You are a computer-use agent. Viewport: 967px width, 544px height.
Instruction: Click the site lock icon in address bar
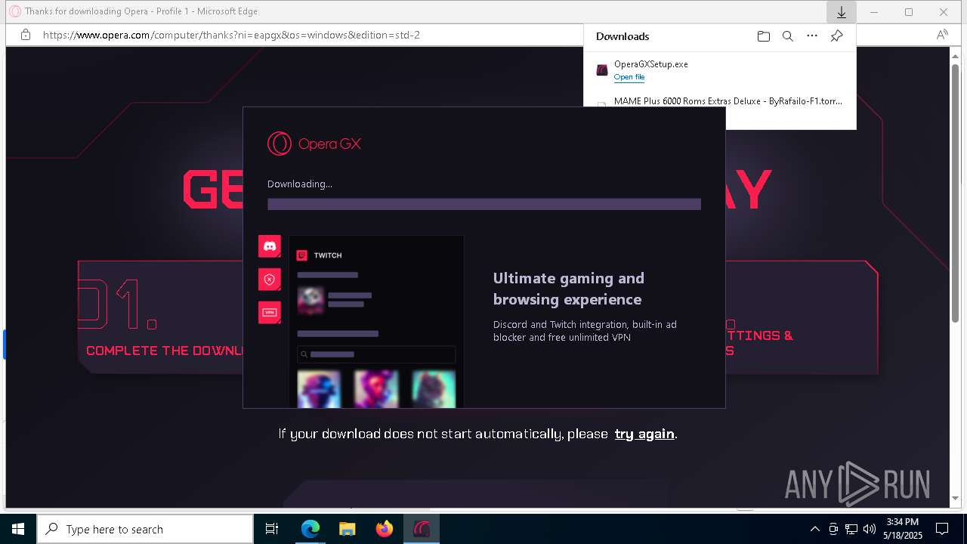pos(26,35)
